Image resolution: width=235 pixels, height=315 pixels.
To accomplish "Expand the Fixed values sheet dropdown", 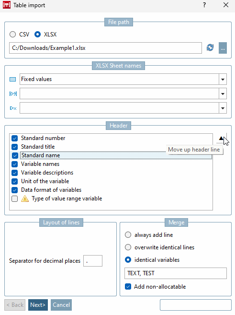I will pyautogui.click(x=223, y=79).
